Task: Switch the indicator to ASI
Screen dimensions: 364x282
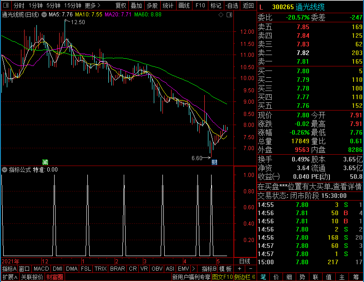Action: click(x=170, y=269)
